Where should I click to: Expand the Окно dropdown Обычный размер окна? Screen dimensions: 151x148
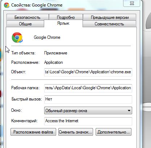point(88,111)
